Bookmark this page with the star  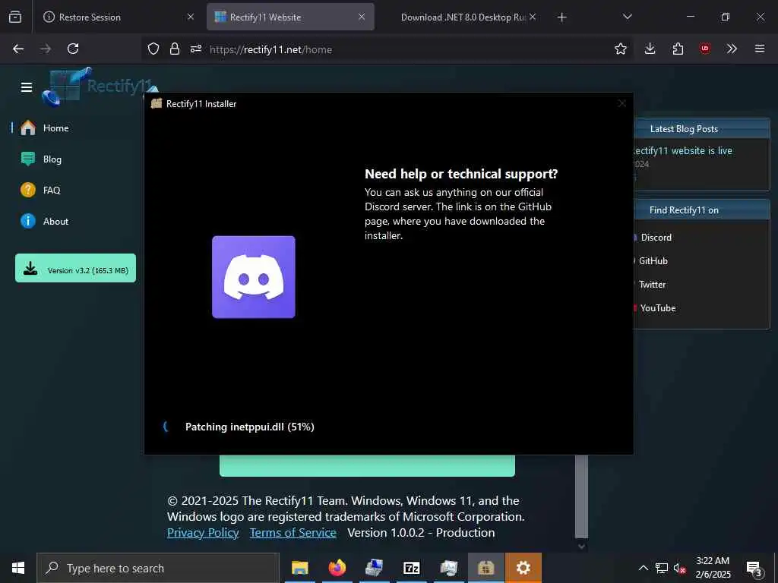point(620,49)
